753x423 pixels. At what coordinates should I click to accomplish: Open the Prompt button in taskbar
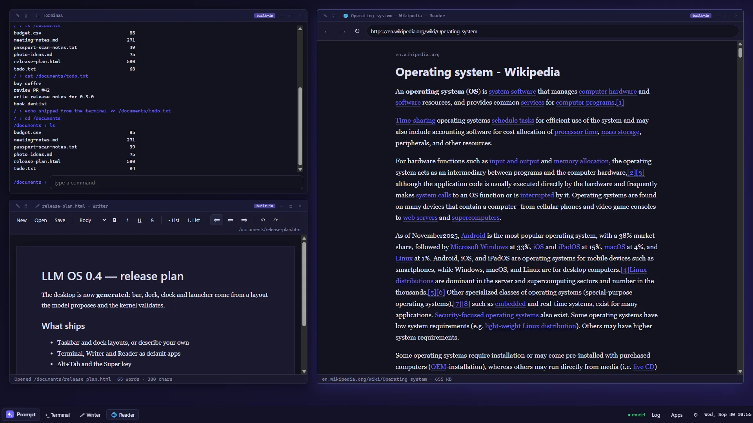(21, 414)
